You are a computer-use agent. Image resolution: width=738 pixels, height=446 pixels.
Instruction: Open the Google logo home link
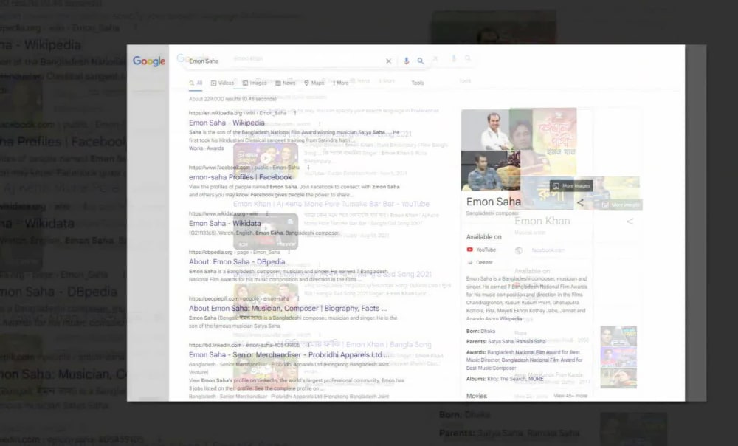(x=149, y=61)
